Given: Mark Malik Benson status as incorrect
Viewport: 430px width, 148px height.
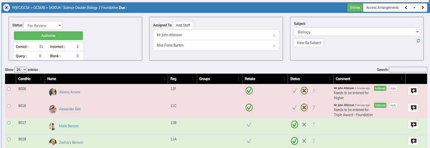Looking at the screenshot, I should tap(304, 125).
